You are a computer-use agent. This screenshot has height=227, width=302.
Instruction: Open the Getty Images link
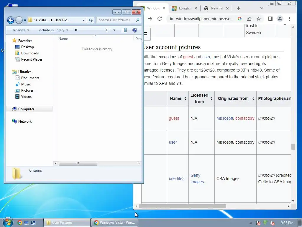tap(197, 179)
